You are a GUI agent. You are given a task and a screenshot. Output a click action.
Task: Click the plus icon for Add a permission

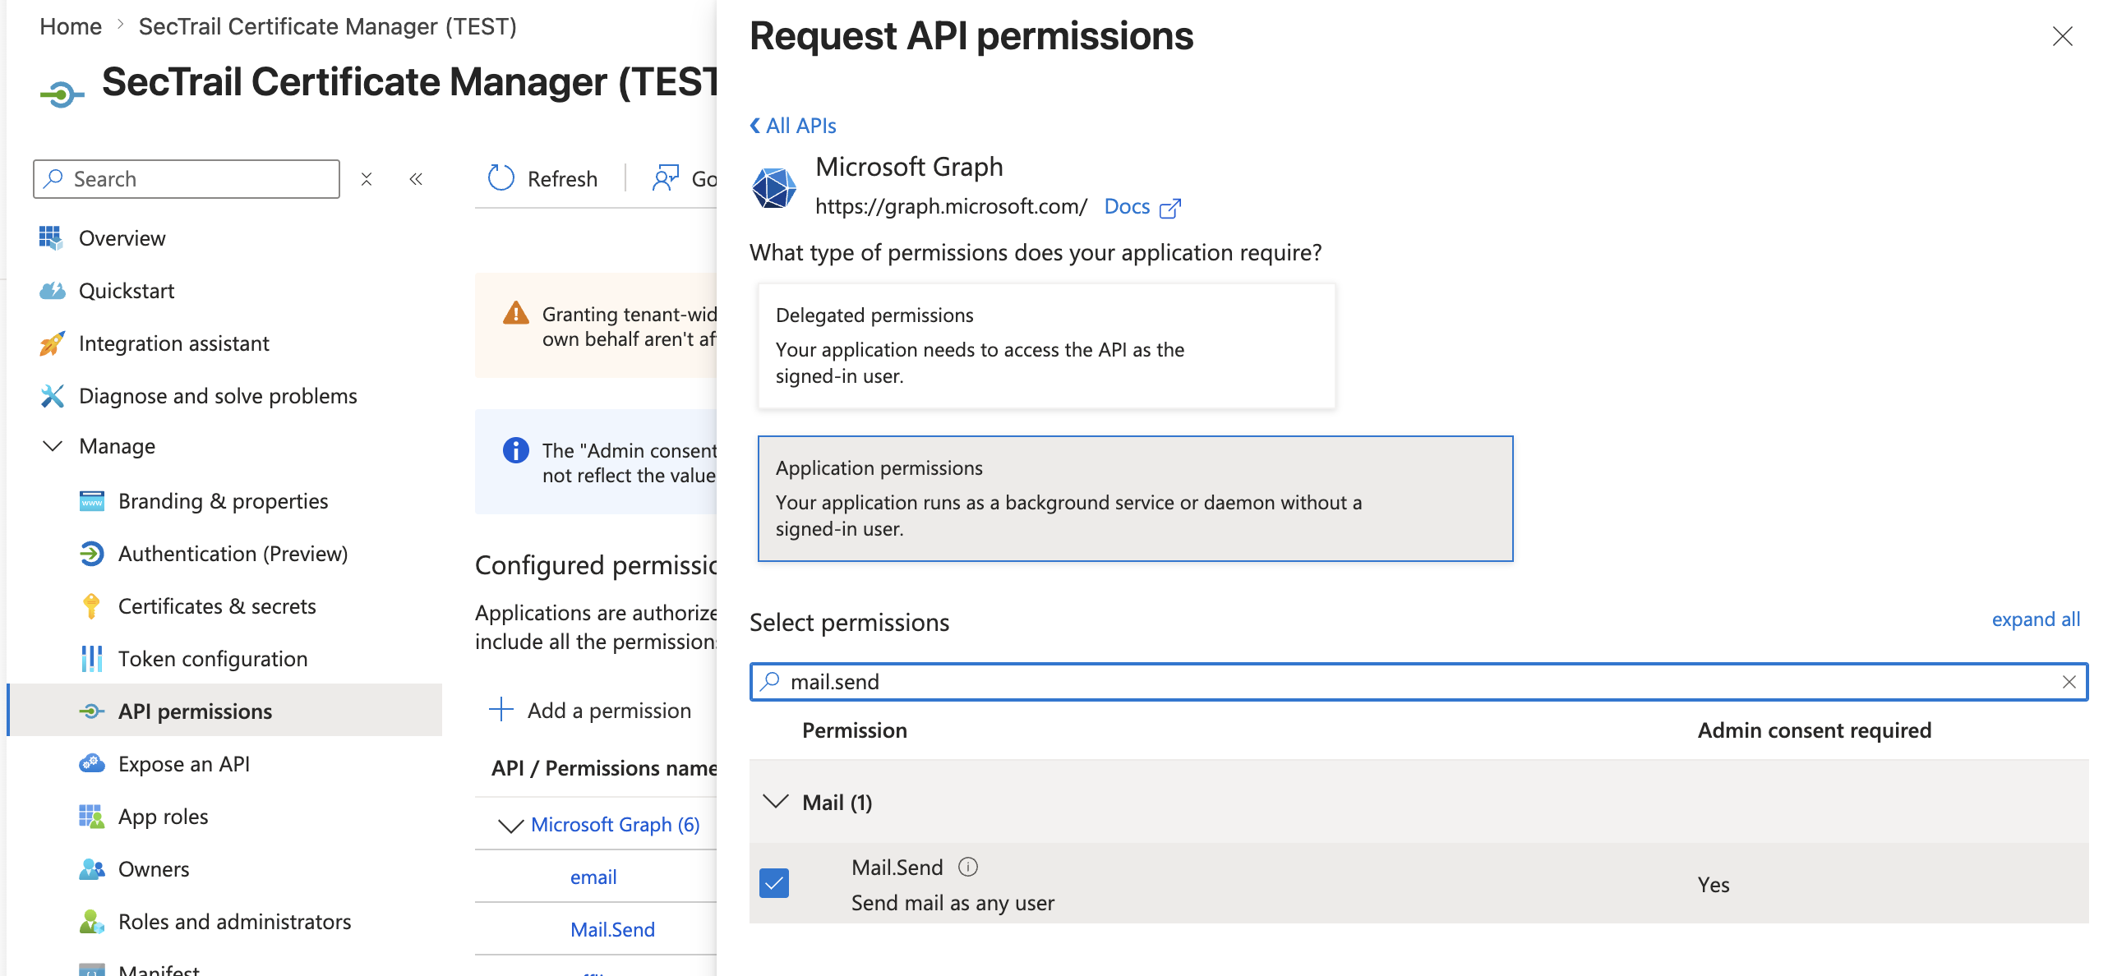501,709
